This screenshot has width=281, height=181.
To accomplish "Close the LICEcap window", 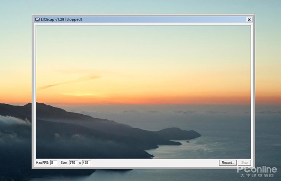I will click(249, 19).
